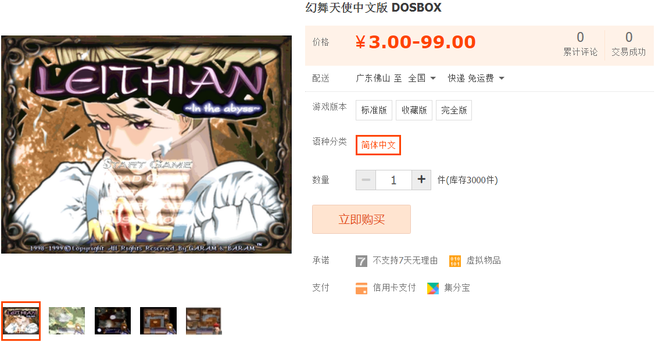
Task: Select the 标准版 game version option
Action: click(374, 110)
